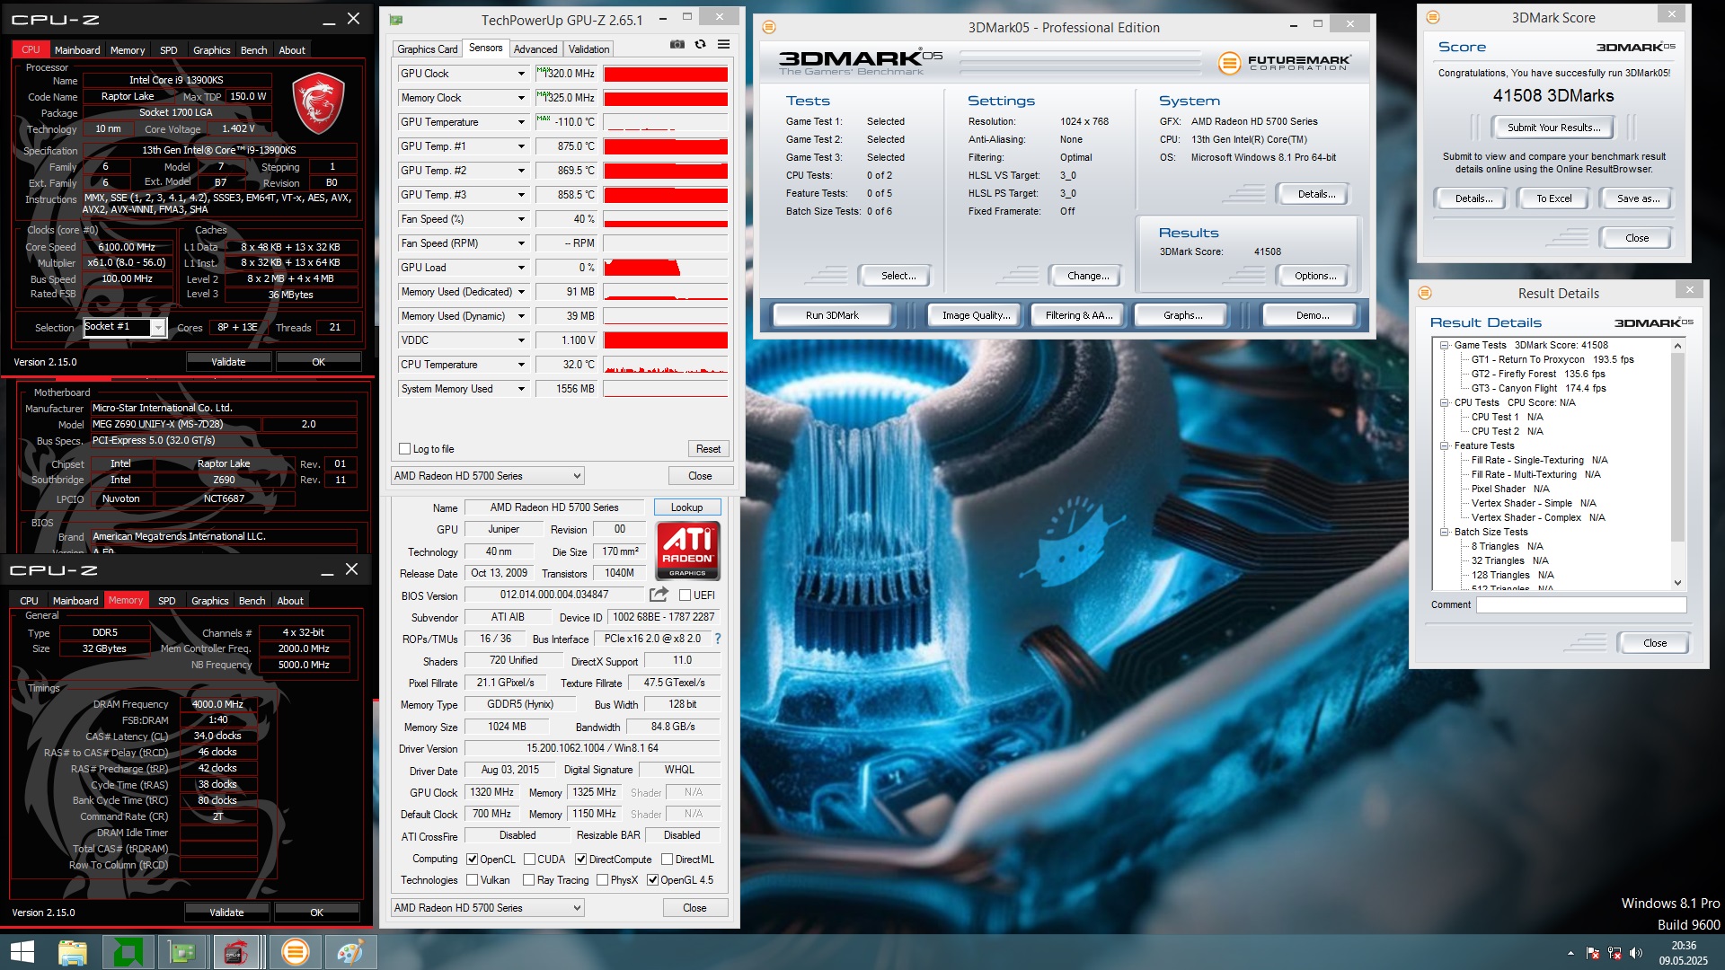1725x970 pixels.
Task: Click the volume icon in system tray
Action: 1636,953
